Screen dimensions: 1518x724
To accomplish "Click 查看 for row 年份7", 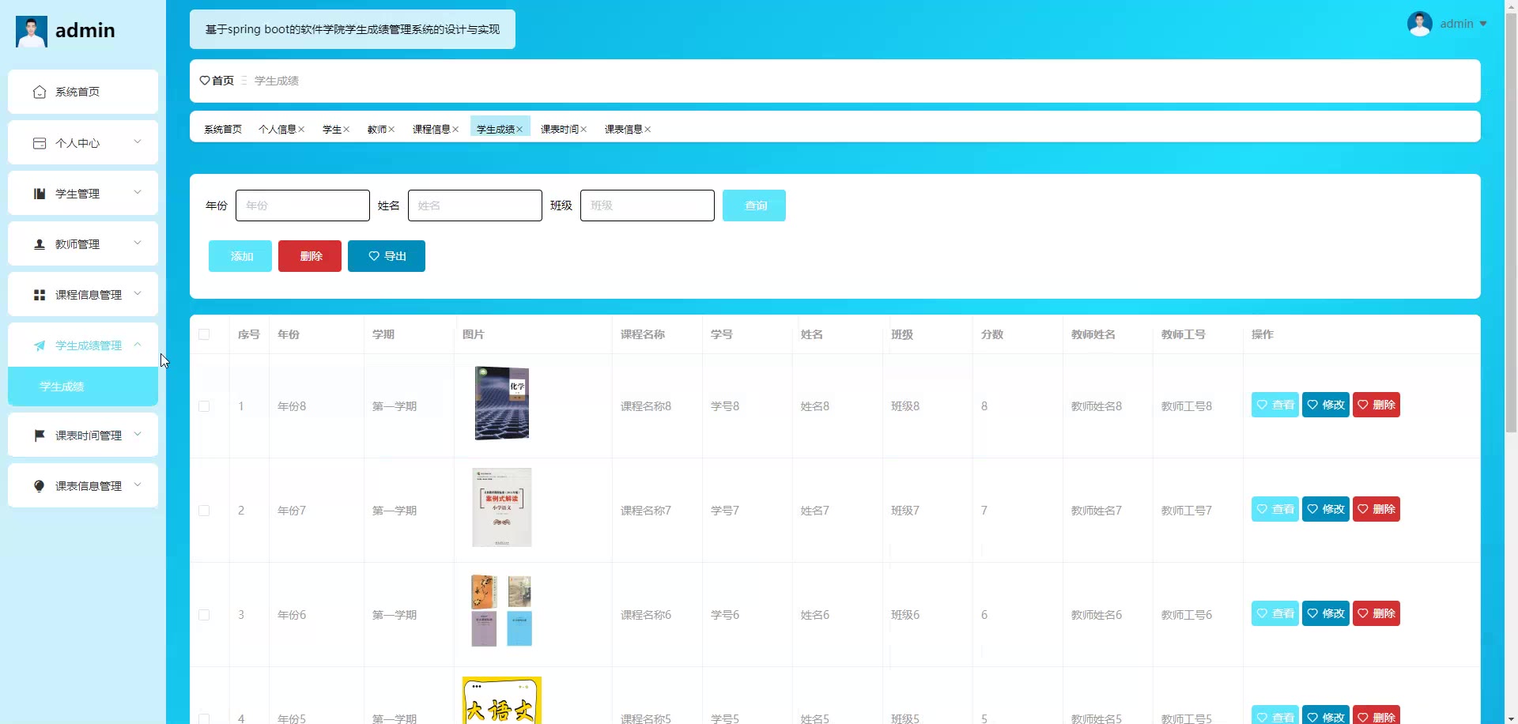I will (1275, 509).
